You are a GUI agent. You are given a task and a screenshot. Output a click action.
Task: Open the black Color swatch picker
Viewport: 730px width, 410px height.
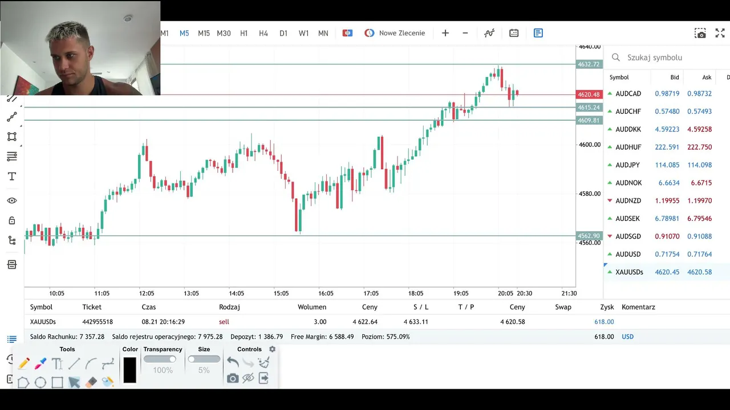pos(130,370)
